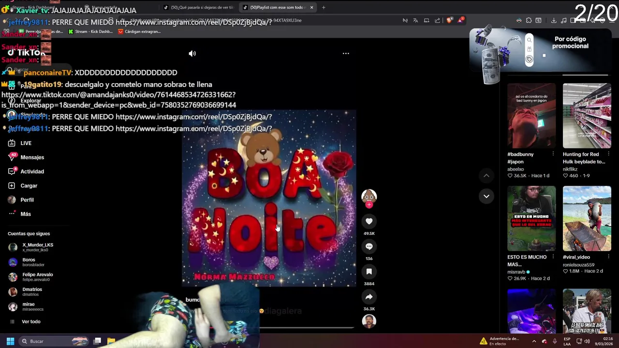Play the #badbunny #japon recommended video

click(x=531, y=116)
